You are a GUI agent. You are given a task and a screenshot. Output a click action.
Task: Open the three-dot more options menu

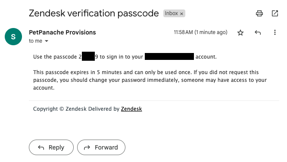[x=275, y=32]
